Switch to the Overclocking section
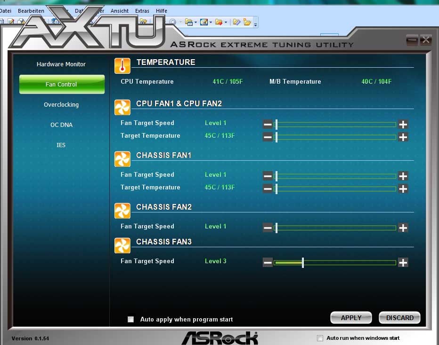 [x=61, y=105]
